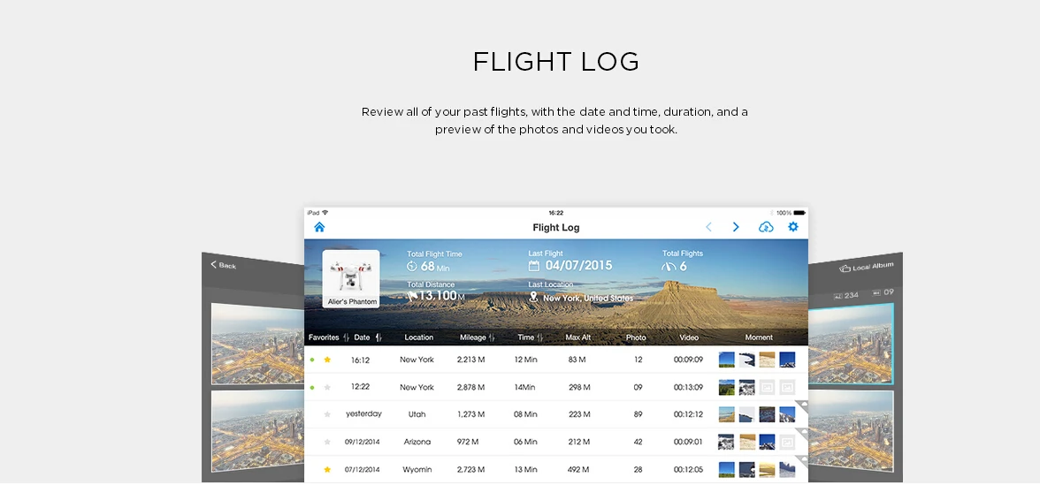Image resolution: width=1040 pixels, height=485 pixels.
Task: Click the Back button in left panel
Action: (x=224, y=265)
